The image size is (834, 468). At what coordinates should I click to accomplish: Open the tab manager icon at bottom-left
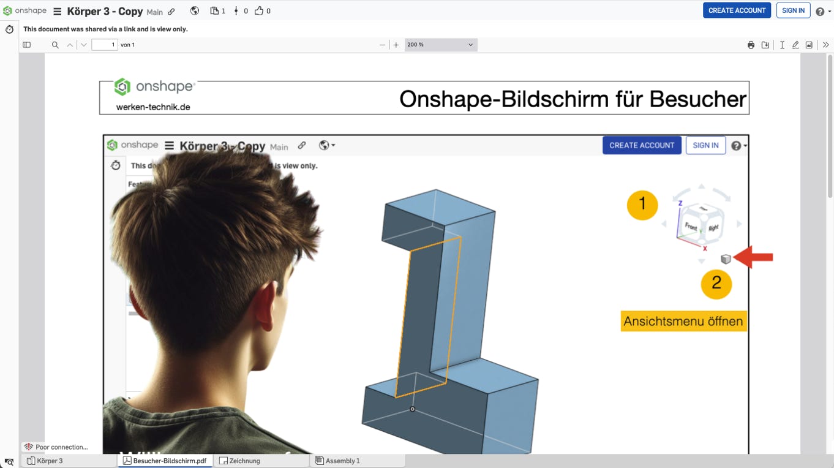pos(9,461)
